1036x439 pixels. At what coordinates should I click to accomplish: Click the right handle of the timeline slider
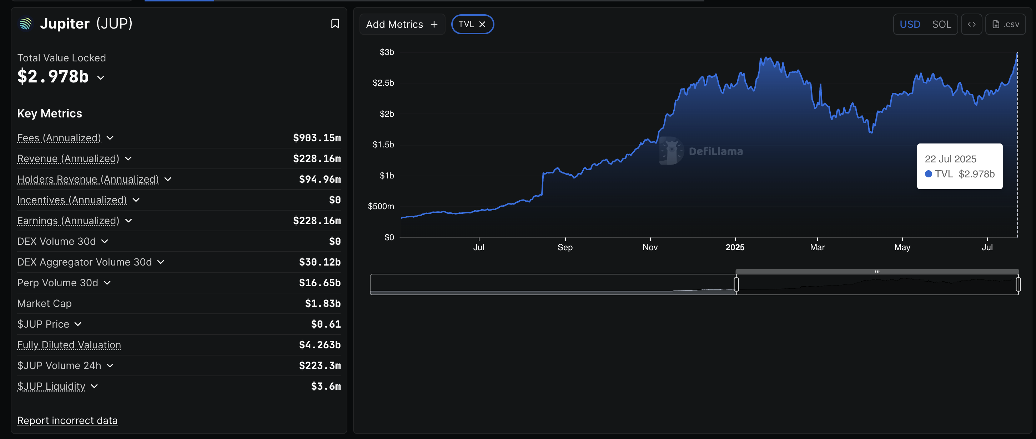pos(1018,284)
